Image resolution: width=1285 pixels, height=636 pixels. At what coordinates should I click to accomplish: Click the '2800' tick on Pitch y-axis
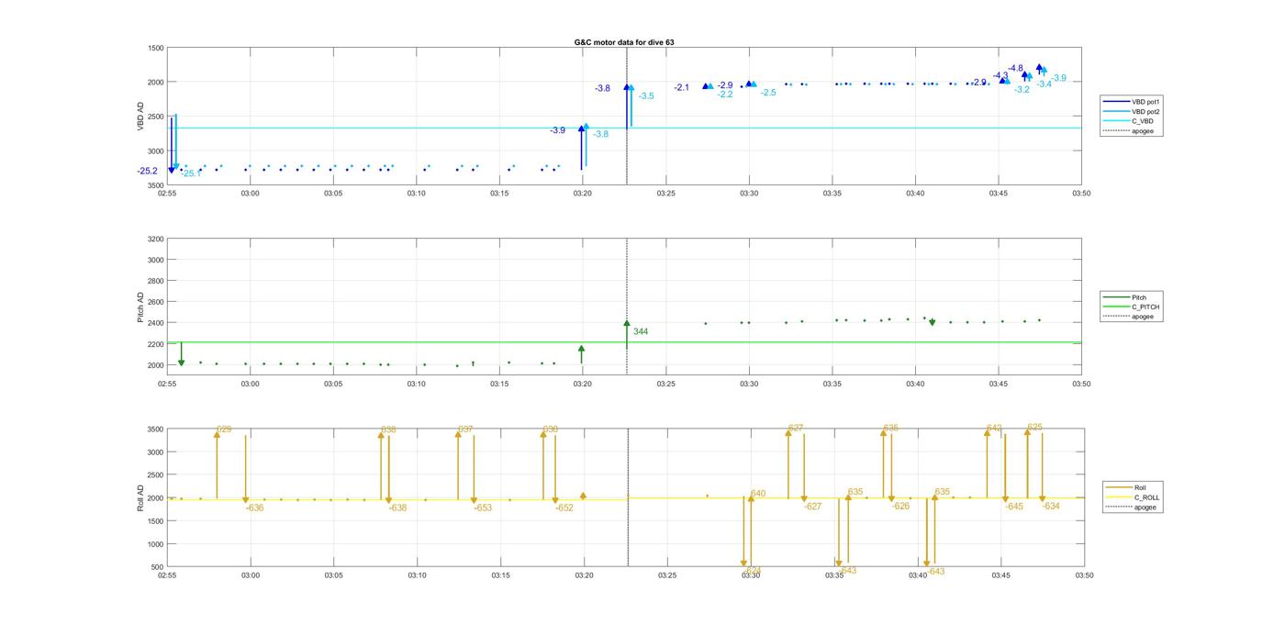coord(155,281)
